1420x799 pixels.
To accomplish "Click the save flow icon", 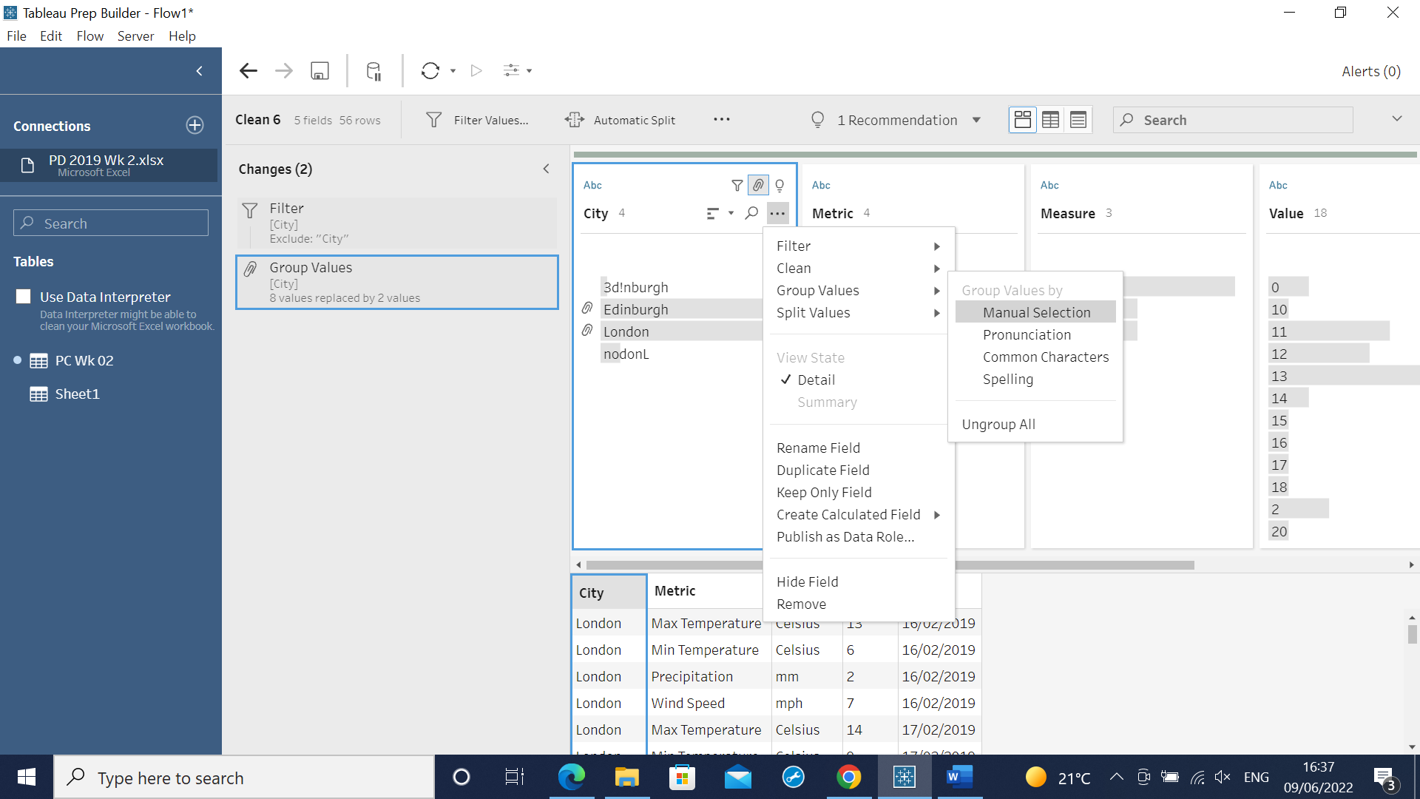I will coord(319,71).
